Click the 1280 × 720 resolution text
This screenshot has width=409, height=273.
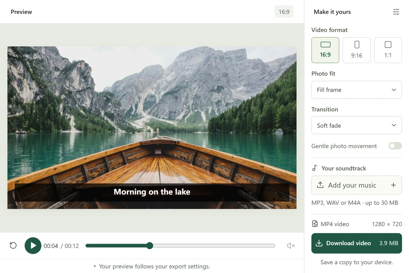click(x=387, y=224)
